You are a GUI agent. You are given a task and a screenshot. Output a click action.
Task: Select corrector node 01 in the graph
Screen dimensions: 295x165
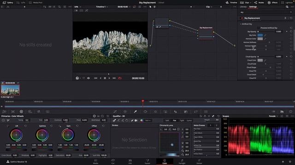(x=162, y=23)
